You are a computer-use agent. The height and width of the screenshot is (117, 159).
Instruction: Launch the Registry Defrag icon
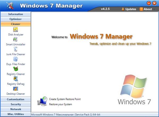[15, 79]
